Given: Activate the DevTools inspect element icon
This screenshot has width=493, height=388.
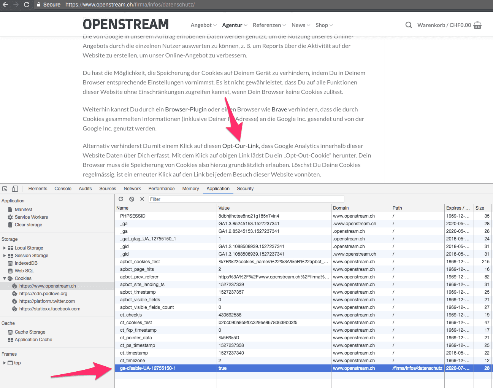Looking at the screenshot, I should [x=5, y=189].
